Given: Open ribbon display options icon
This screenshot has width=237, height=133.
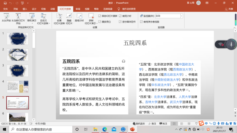Looking at the screenshot, I should point(207,3).
